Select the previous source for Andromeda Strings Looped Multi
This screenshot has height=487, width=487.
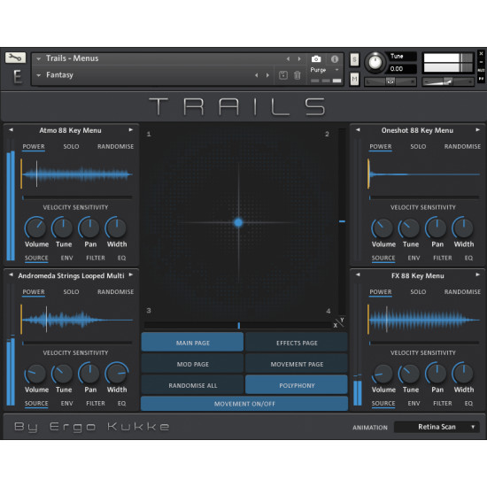point(11,274)
